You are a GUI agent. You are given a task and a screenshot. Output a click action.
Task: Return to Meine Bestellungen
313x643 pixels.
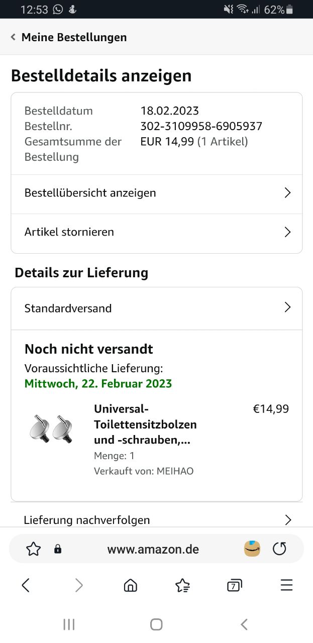click(x=69, y=37)
